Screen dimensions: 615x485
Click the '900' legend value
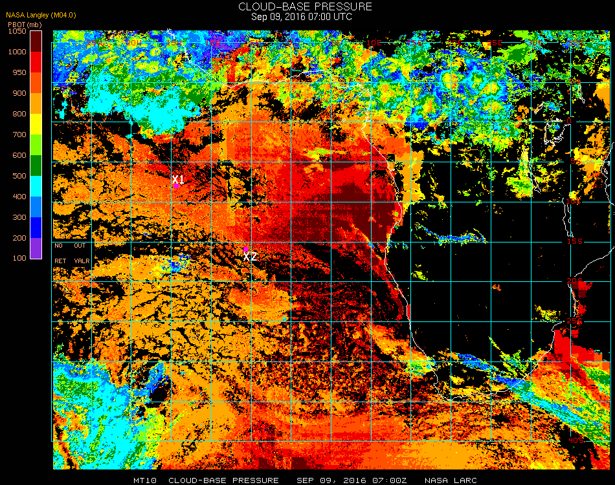click(19, 93)
